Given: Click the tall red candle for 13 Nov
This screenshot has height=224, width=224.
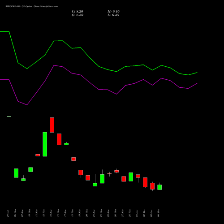Looking at the screenshot, I should (52, 125).
